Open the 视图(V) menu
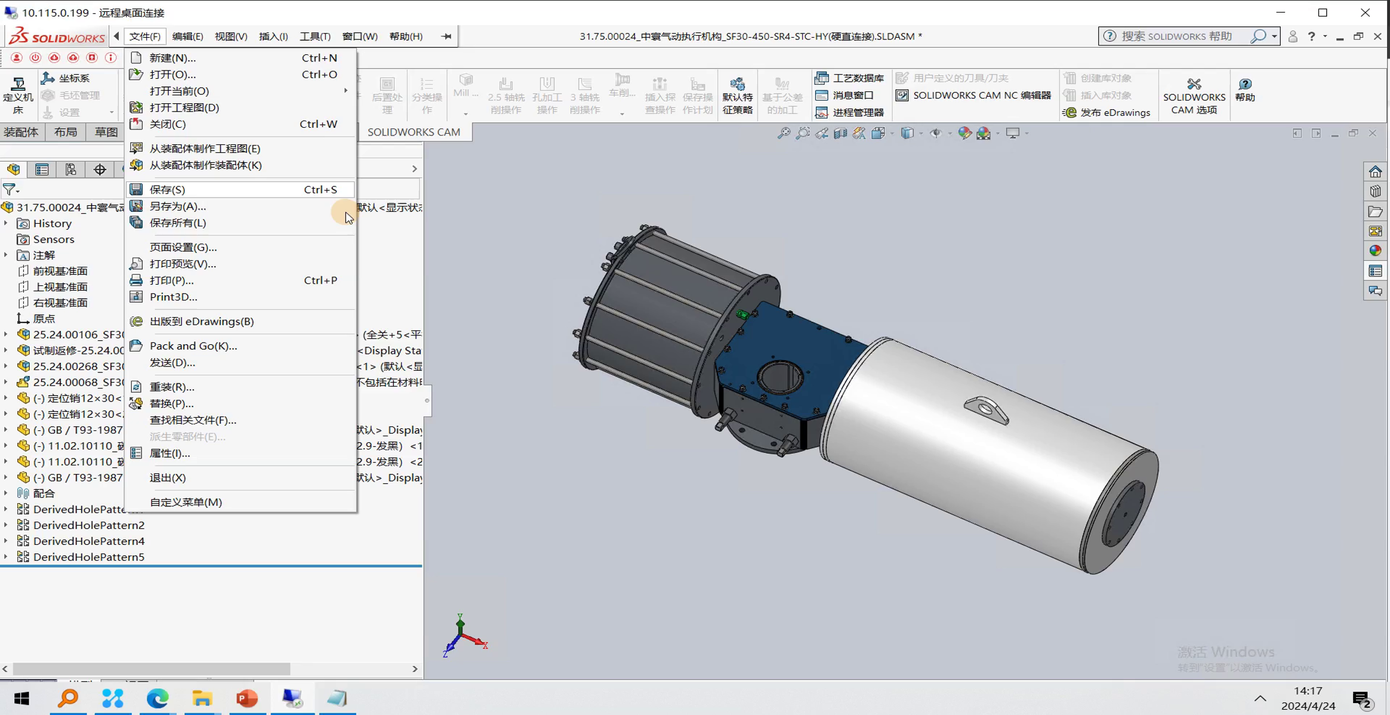This screenshot has height=715, width=1390. (231, 36)
